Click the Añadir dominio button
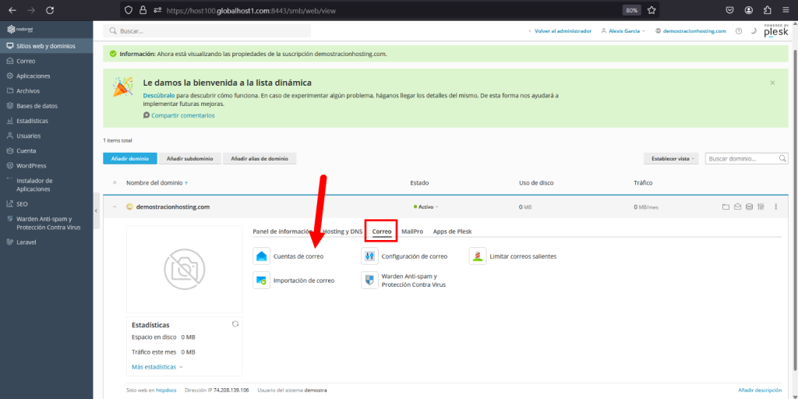Image resolution: width=798 pixels, height=399 pixels. click(130, 158)
